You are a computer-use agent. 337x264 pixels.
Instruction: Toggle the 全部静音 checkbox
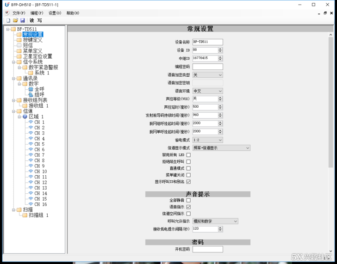(188, 200)
